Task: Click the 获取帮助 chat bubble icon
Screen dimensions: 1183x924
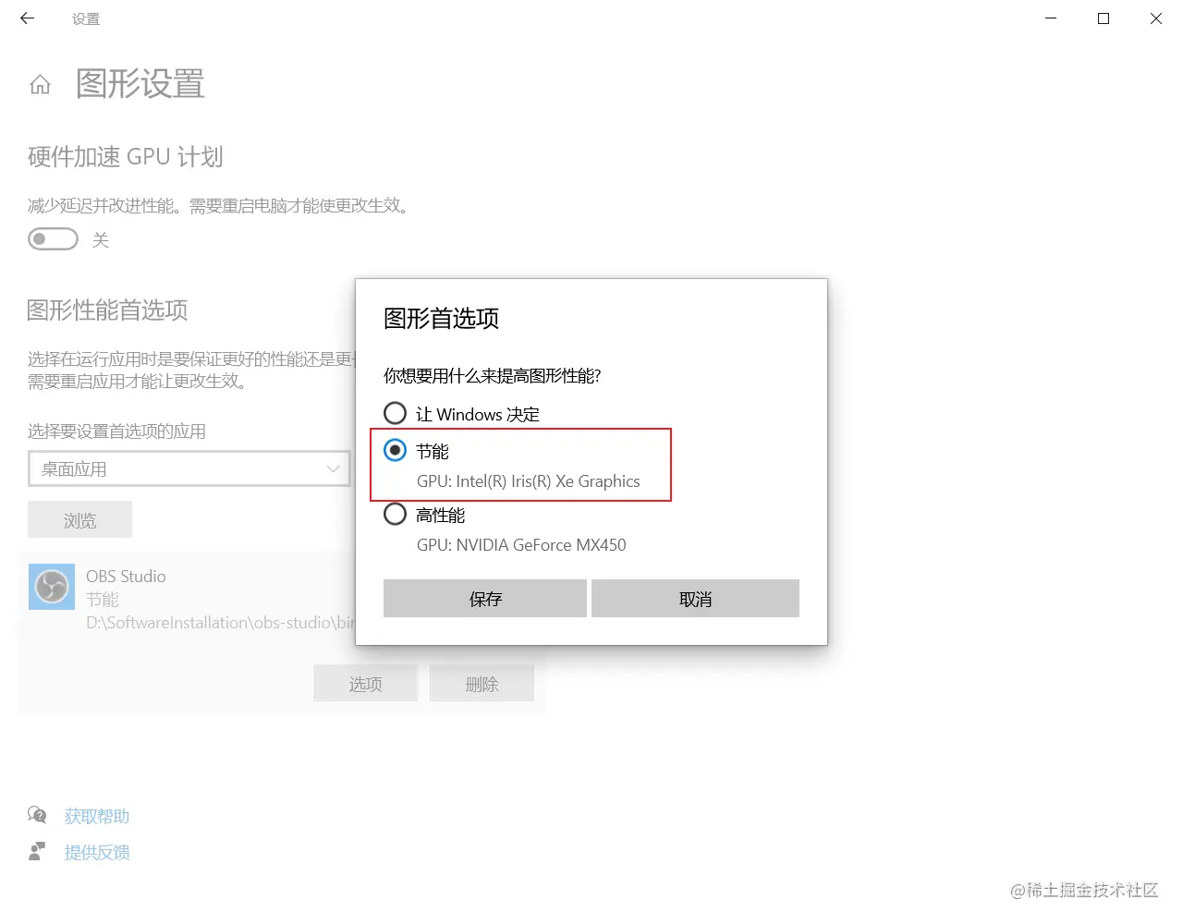Action: tap(37, 815)
